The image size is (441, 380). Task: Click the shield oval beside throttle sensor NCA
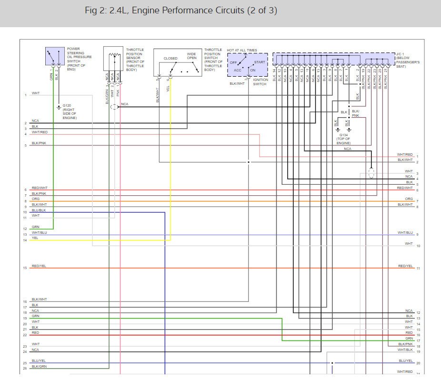click(x=114, y=107)
